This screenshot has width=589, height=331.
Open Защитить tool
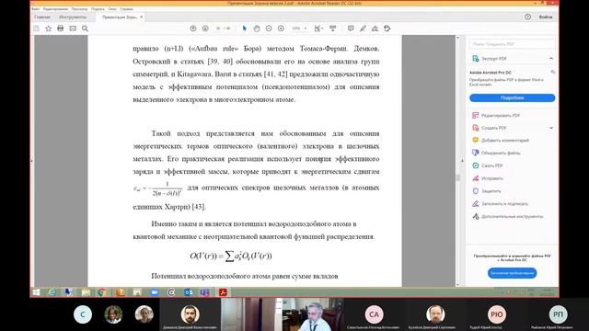click(487, 191)
